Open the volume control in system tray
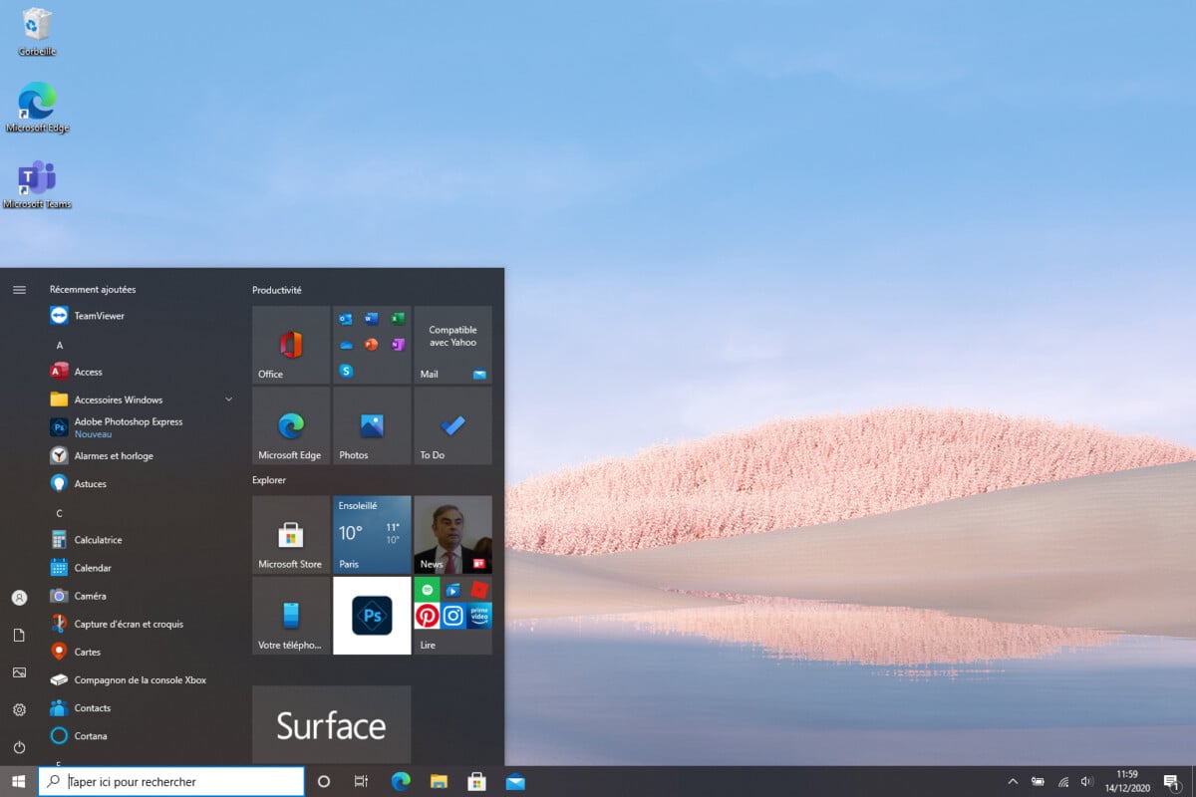This screenshot has width=1196, height=797. point(1086,782)
